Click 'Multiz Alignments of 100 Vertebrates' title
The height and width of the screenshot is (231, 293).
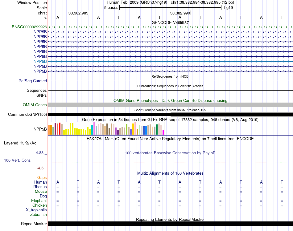(170, 173)
